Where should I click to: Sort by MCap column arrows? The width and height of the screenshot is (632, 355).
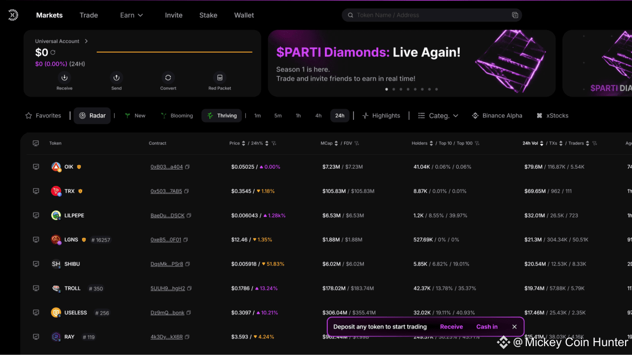[337, 143]
